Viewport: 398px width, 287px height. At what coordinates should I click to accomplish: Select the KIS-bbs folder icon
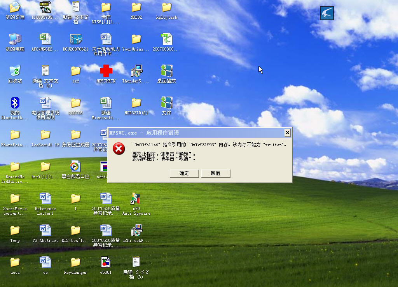[75, 234]
